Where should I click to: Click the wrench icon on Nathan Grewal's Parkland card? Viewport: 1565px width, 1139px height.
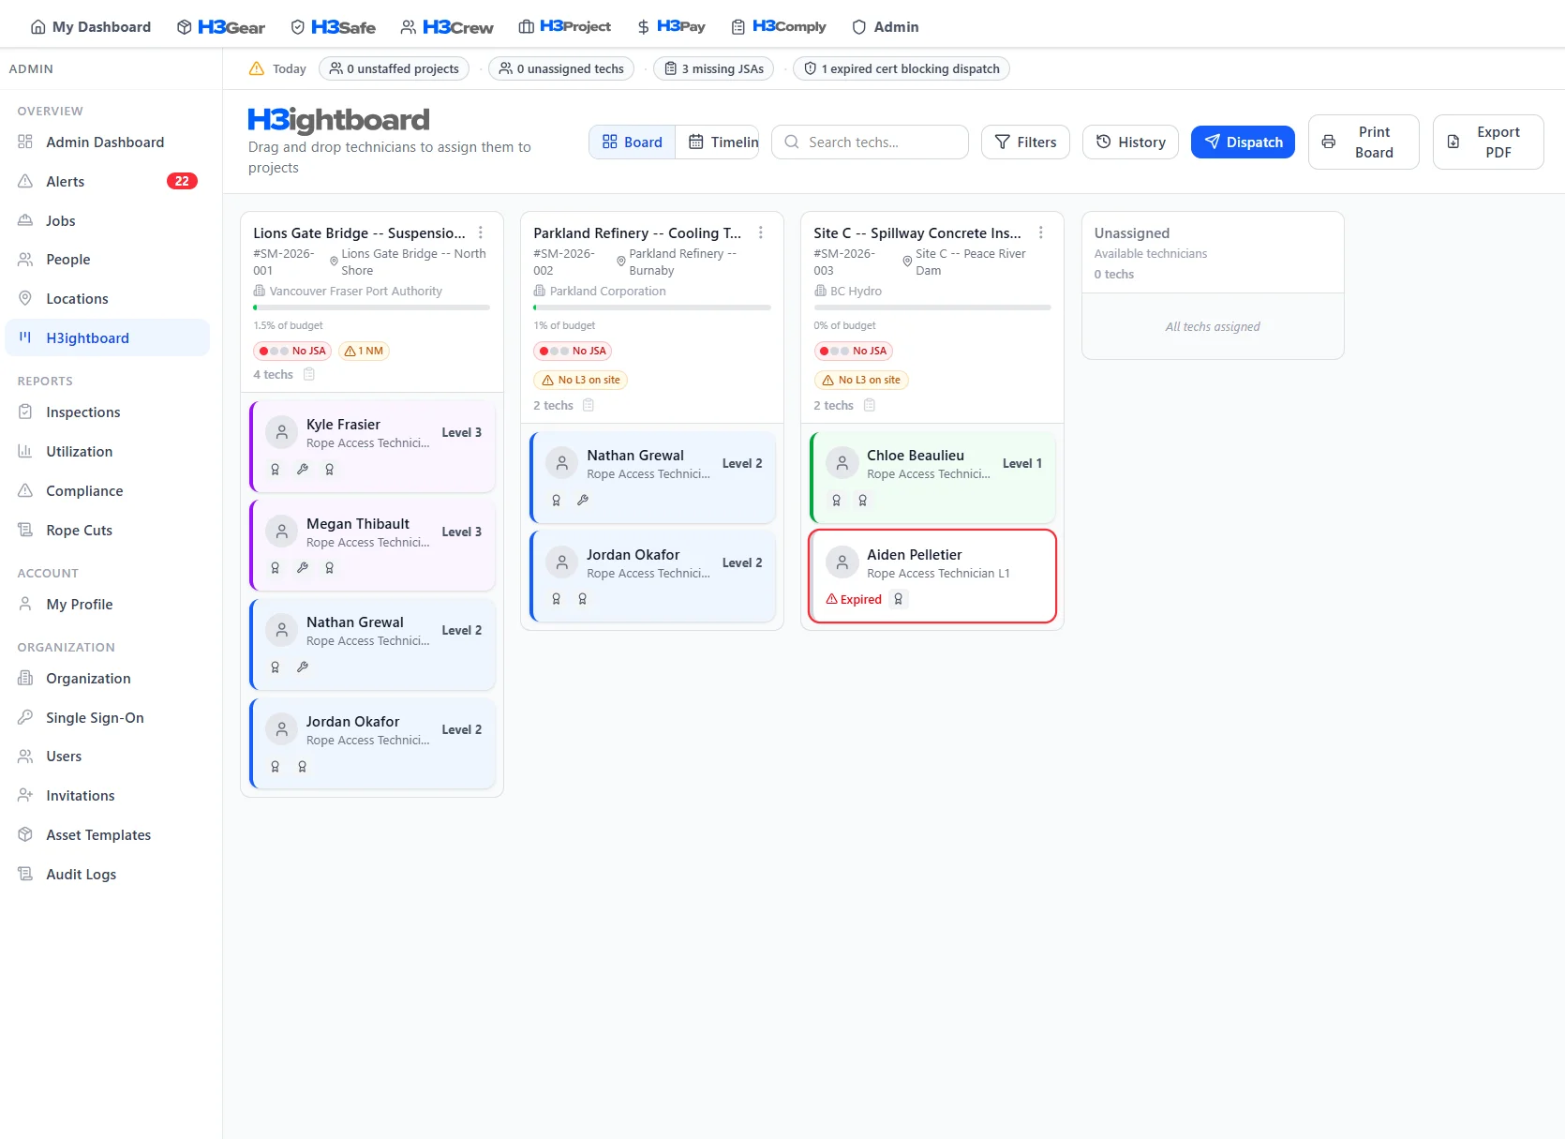tap(583, 501)
